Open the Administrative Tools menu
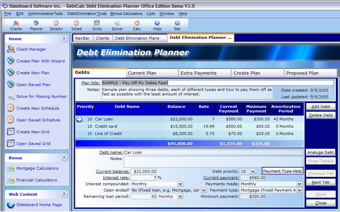This screenshot has width=340, height=212. click(x=45, y=14)
